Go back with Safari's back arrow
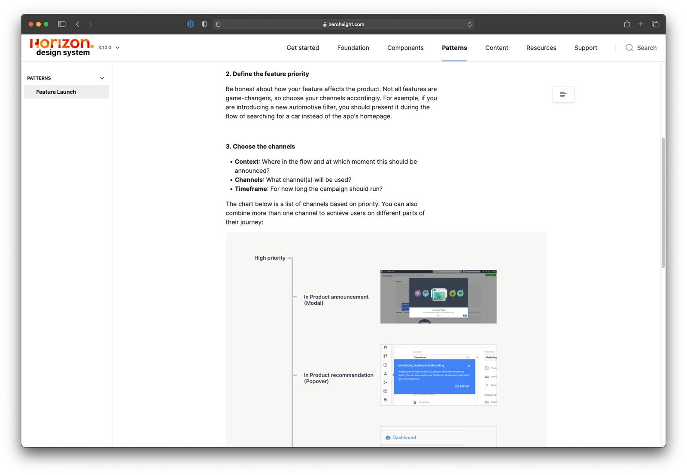This screenshot has height=475, width=687. [78, 24]
